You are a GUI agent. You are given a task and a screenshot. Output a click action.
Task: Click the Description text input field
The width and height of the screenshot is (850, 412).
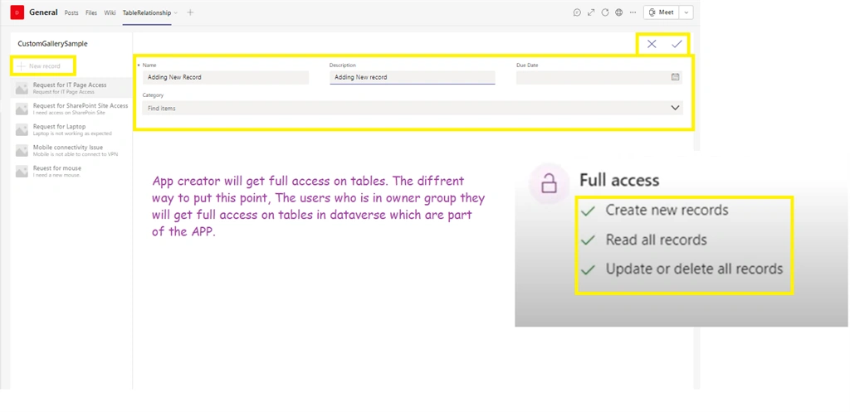click(x=412, y=77)
